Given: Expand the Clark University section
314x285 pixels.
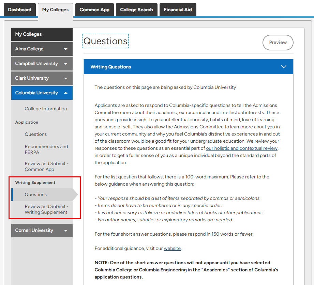Looking at the screenshot, I should point(42,78).
